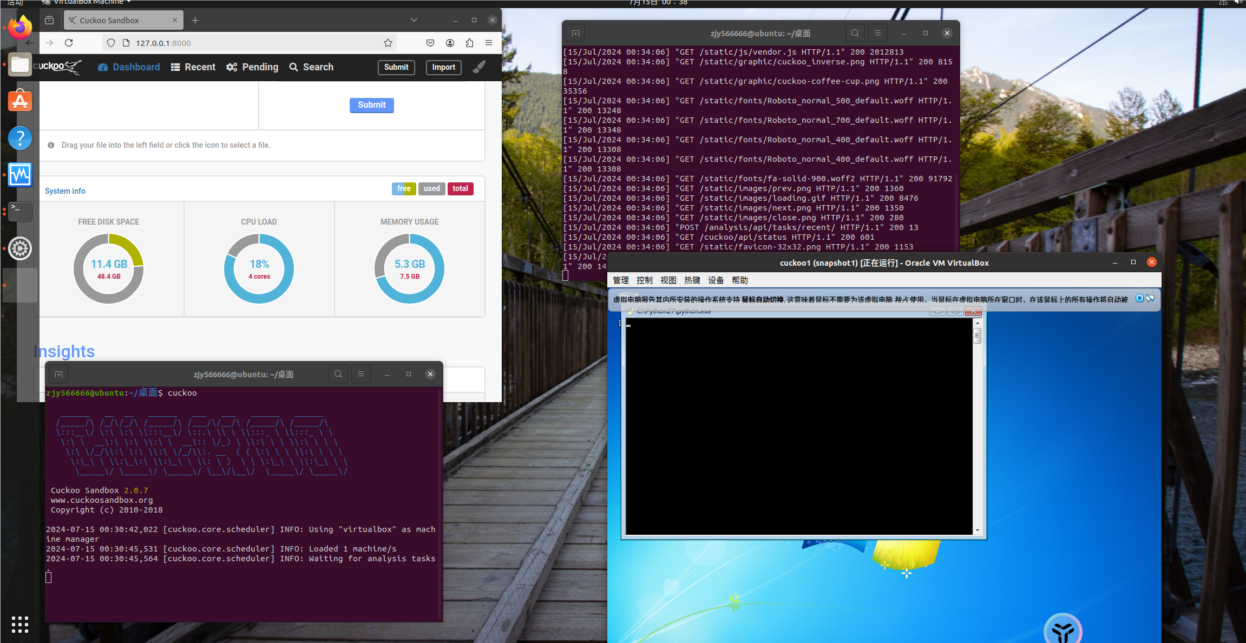The image size is (1246, 643).
Task: Click the Cuckoo theme paintbrush icon
Action: [479, 67]
